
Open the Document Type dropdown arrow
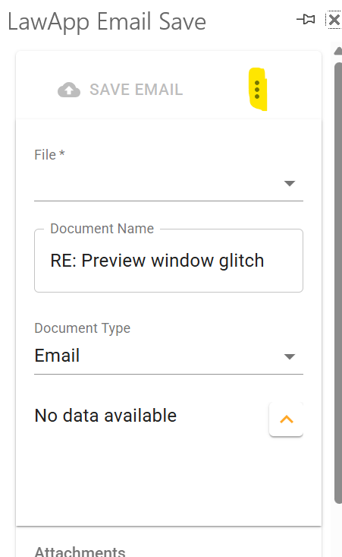click(290, 356)
